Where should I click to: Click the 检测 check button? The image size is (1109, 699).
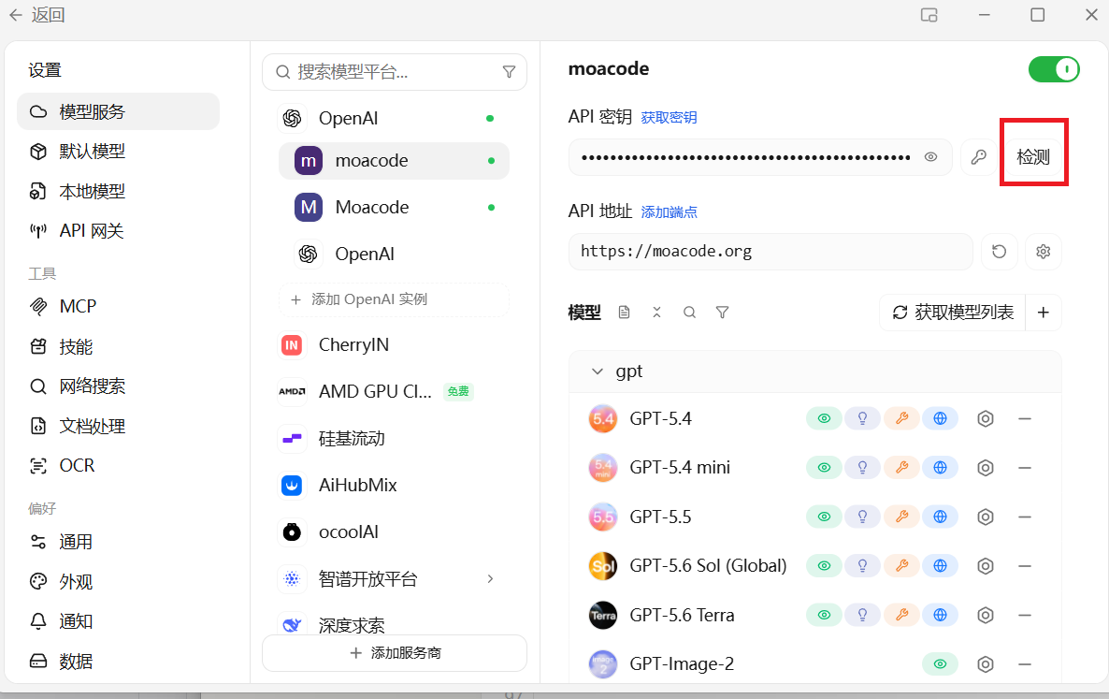1033,157
